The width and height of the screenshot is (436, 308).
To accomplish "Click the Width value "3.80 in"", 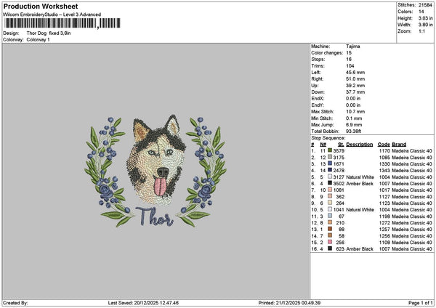I will pyautogui.click(x=425, y=25).
